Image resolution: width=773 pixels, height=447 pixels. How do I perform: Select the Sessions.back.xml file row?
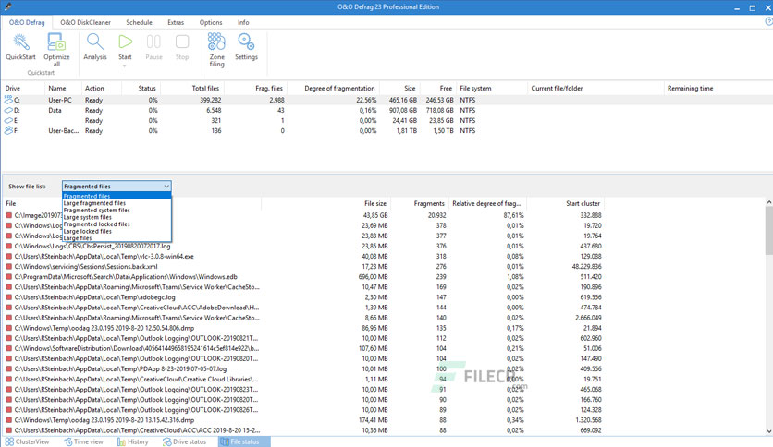click(x=303, y=266)
